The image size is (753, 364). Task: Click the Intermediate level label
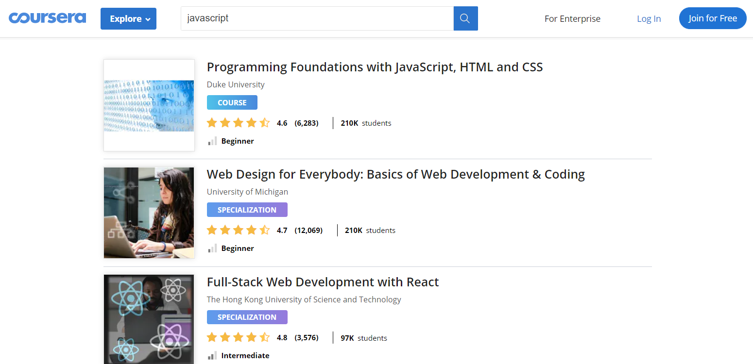(245, 356)
